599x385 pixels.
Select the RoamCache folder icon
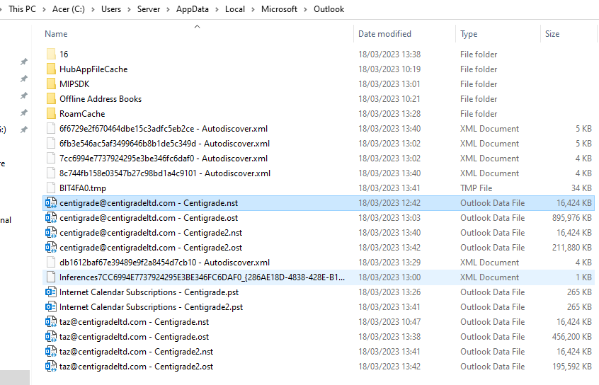pyautogui.click(x=51, y=114)
